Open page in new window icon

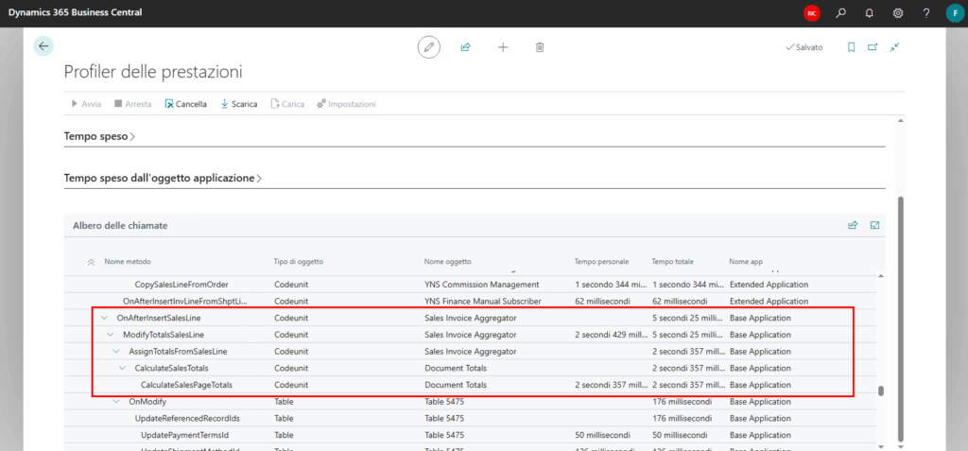(x=873, y=46)
